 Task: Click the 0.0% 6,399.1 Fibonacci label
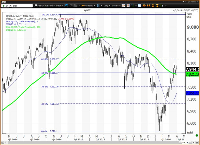pyautogui.click(x=49, y=131)
